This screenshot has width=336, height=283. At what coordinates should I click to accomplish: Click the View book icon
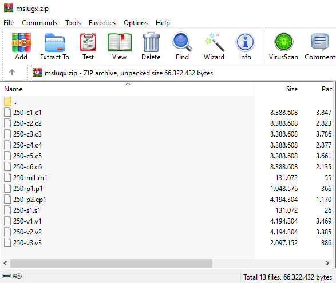click(120, 46)
